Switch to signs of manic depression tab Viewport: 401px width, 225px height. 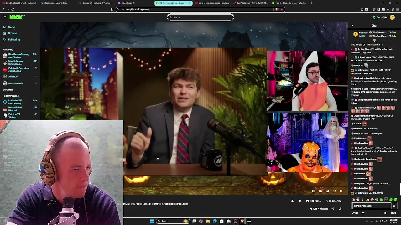(212, 3)
